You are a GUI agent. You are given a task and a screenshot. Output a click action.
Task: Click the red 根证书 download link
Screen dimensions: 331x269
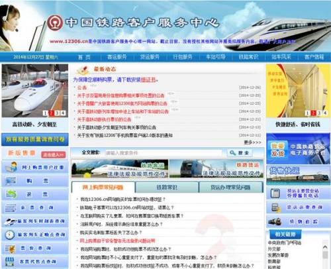click(x=148, y=80)
